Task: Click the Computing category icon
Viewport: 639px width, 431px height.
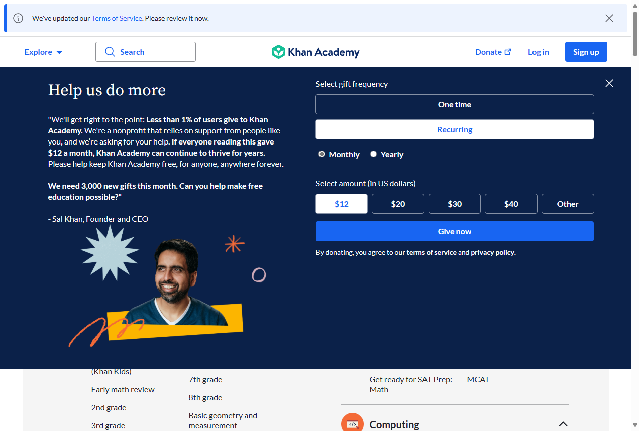Action: (352, 423)
